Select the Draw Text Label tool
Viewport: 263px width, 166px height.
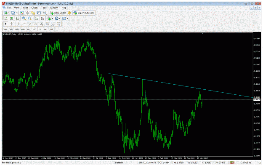(x=41, y=24)
